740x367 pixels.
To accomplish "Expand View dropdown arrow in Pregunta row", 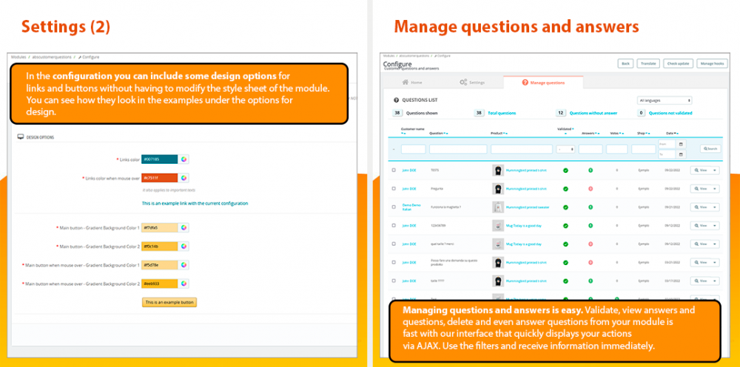I will point(715,188).
